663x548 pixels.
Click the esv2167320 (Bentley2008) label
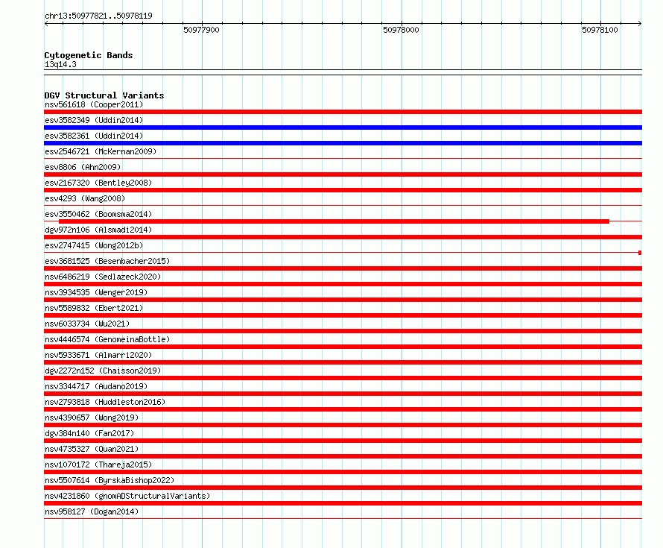98,183
